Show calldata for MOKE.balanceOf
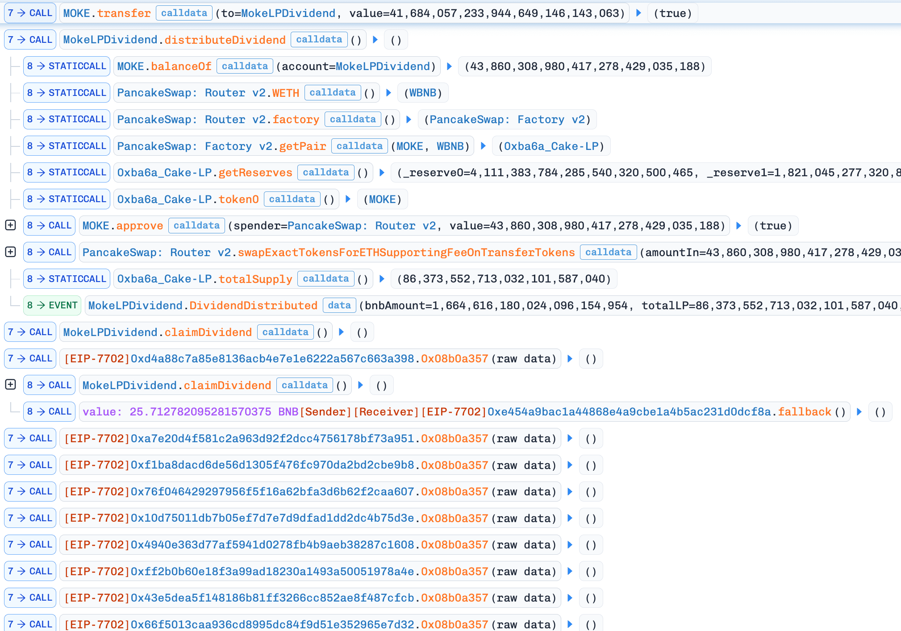This screenshot has height=631, width=901. coord(245,66)
